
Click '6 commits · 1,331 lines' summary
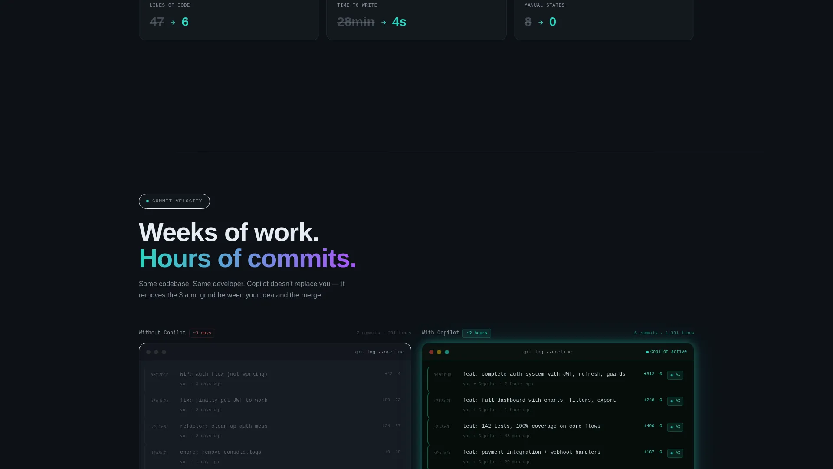[x=664, y=333]
